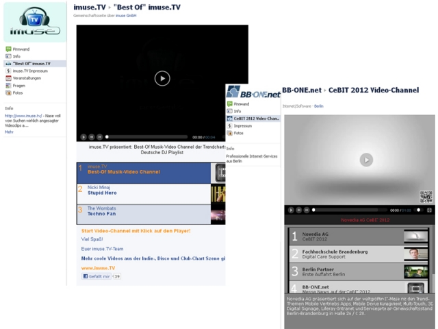Click the play icon in the CeBIT video
The height and width of the screenshot is (329, 438).
(x=367, y=160)
